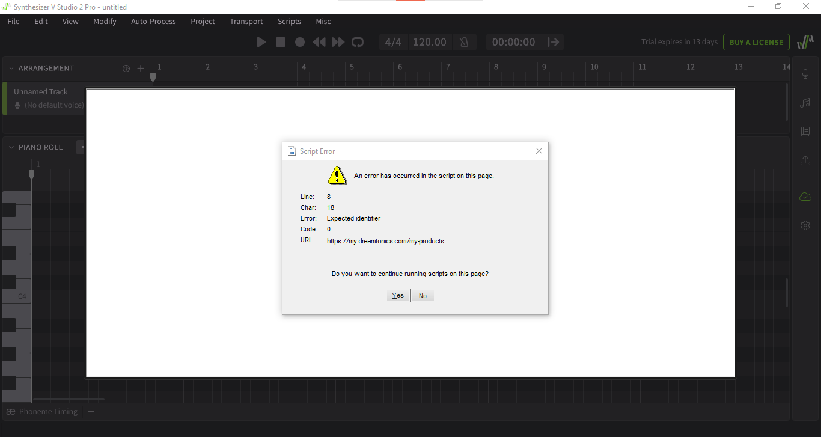The image size is (821, 437).
Task: Toggle loop playback
Action: point(358,42)
